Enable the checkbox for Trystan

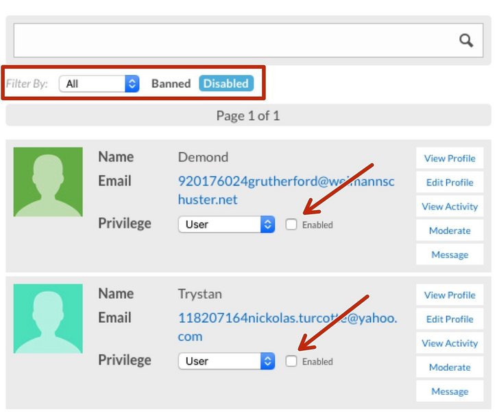(291, 361)
